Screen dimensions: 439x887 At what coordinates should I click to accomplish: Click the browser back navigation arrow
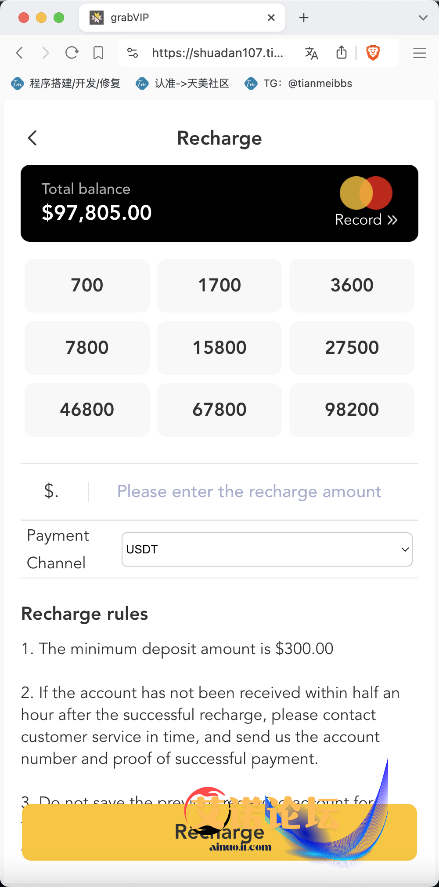(20, 53)
